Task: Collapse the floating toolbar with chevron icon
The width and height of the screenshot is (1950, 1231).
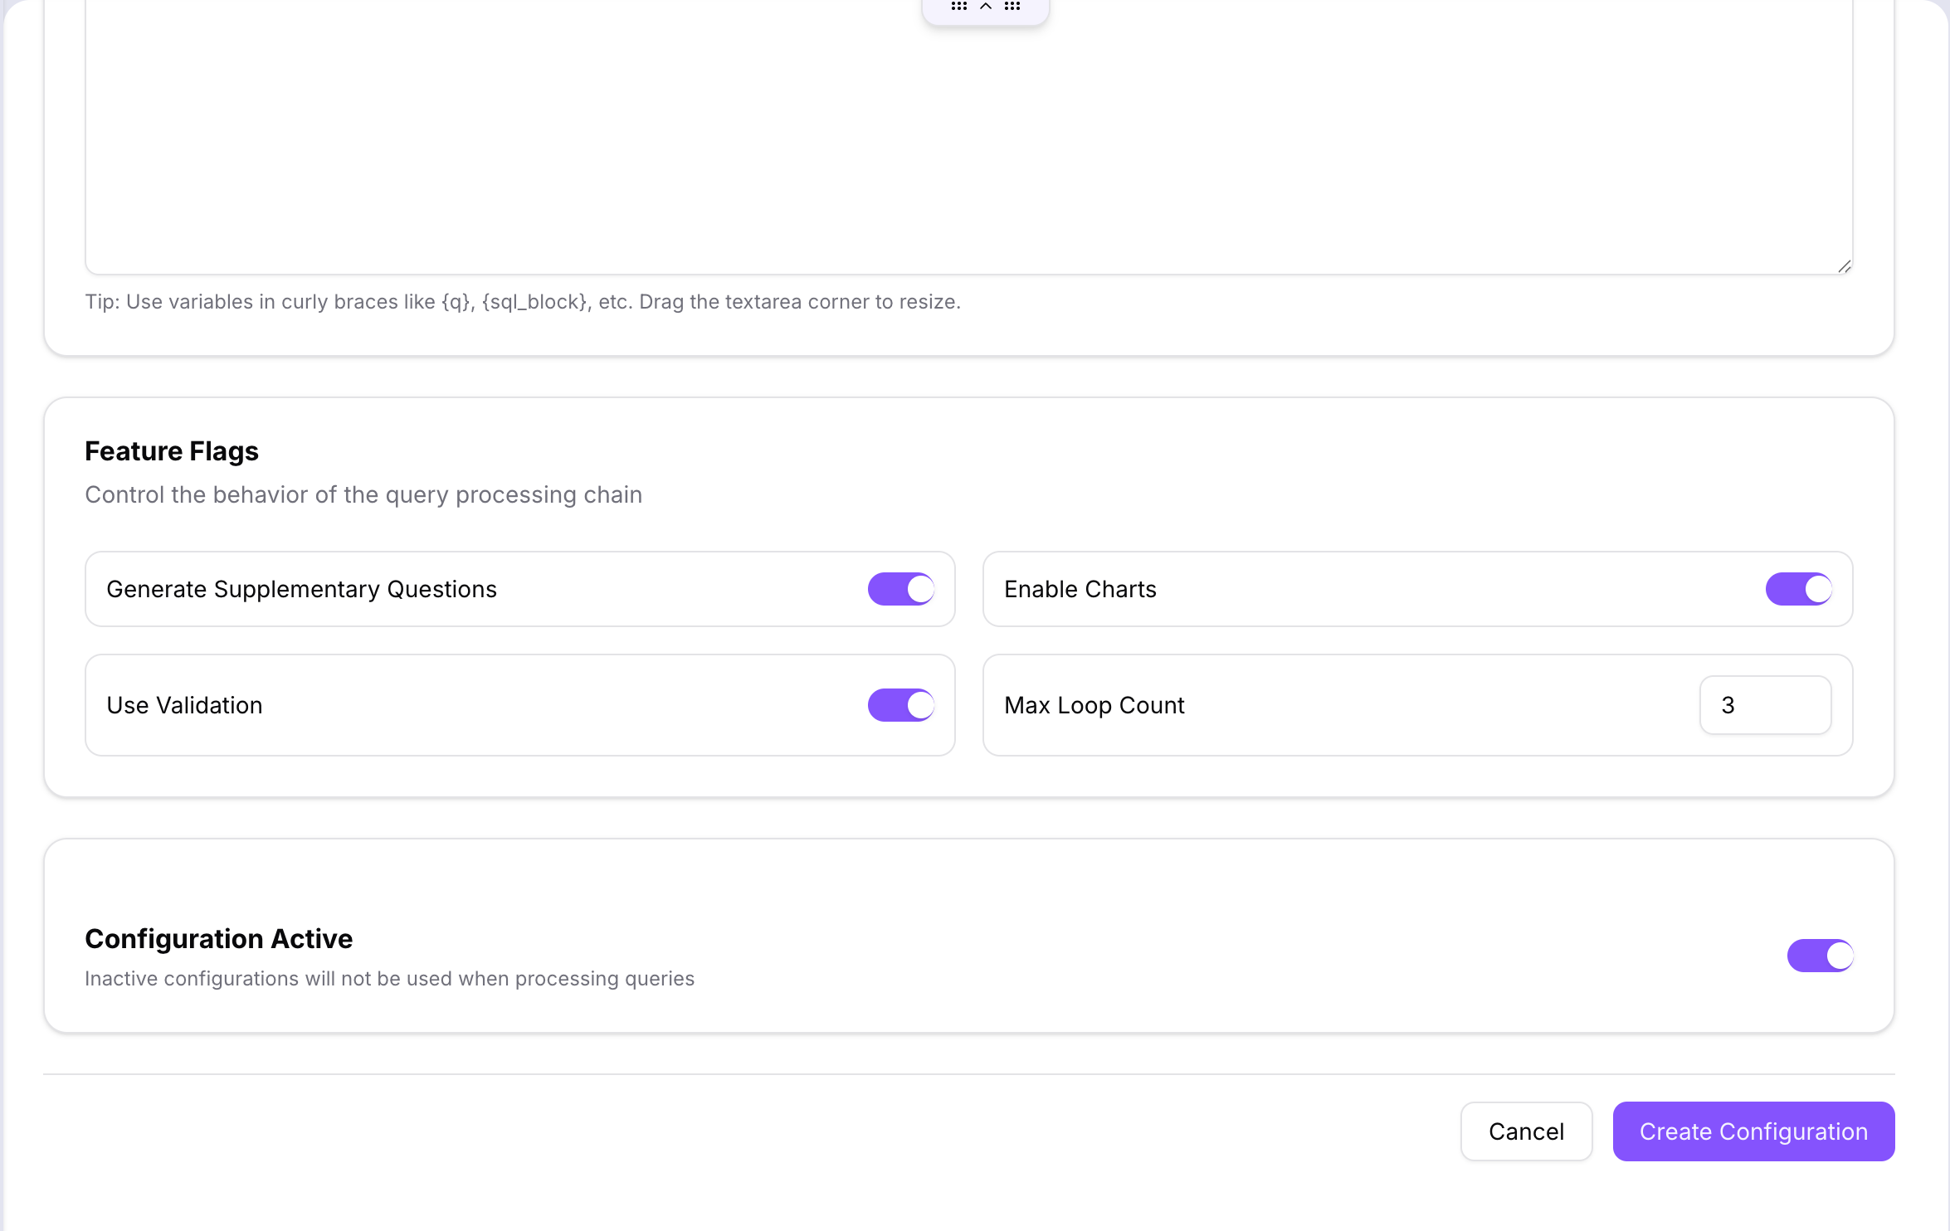Action: pos(986,6)
